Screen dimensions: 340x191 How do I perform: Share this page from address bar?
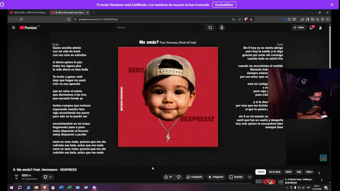click(x=239, y=19)
